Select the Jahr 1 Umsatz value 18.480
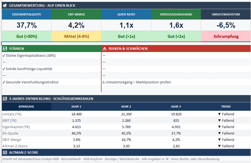Screen dimensions: 251x163 76,114
